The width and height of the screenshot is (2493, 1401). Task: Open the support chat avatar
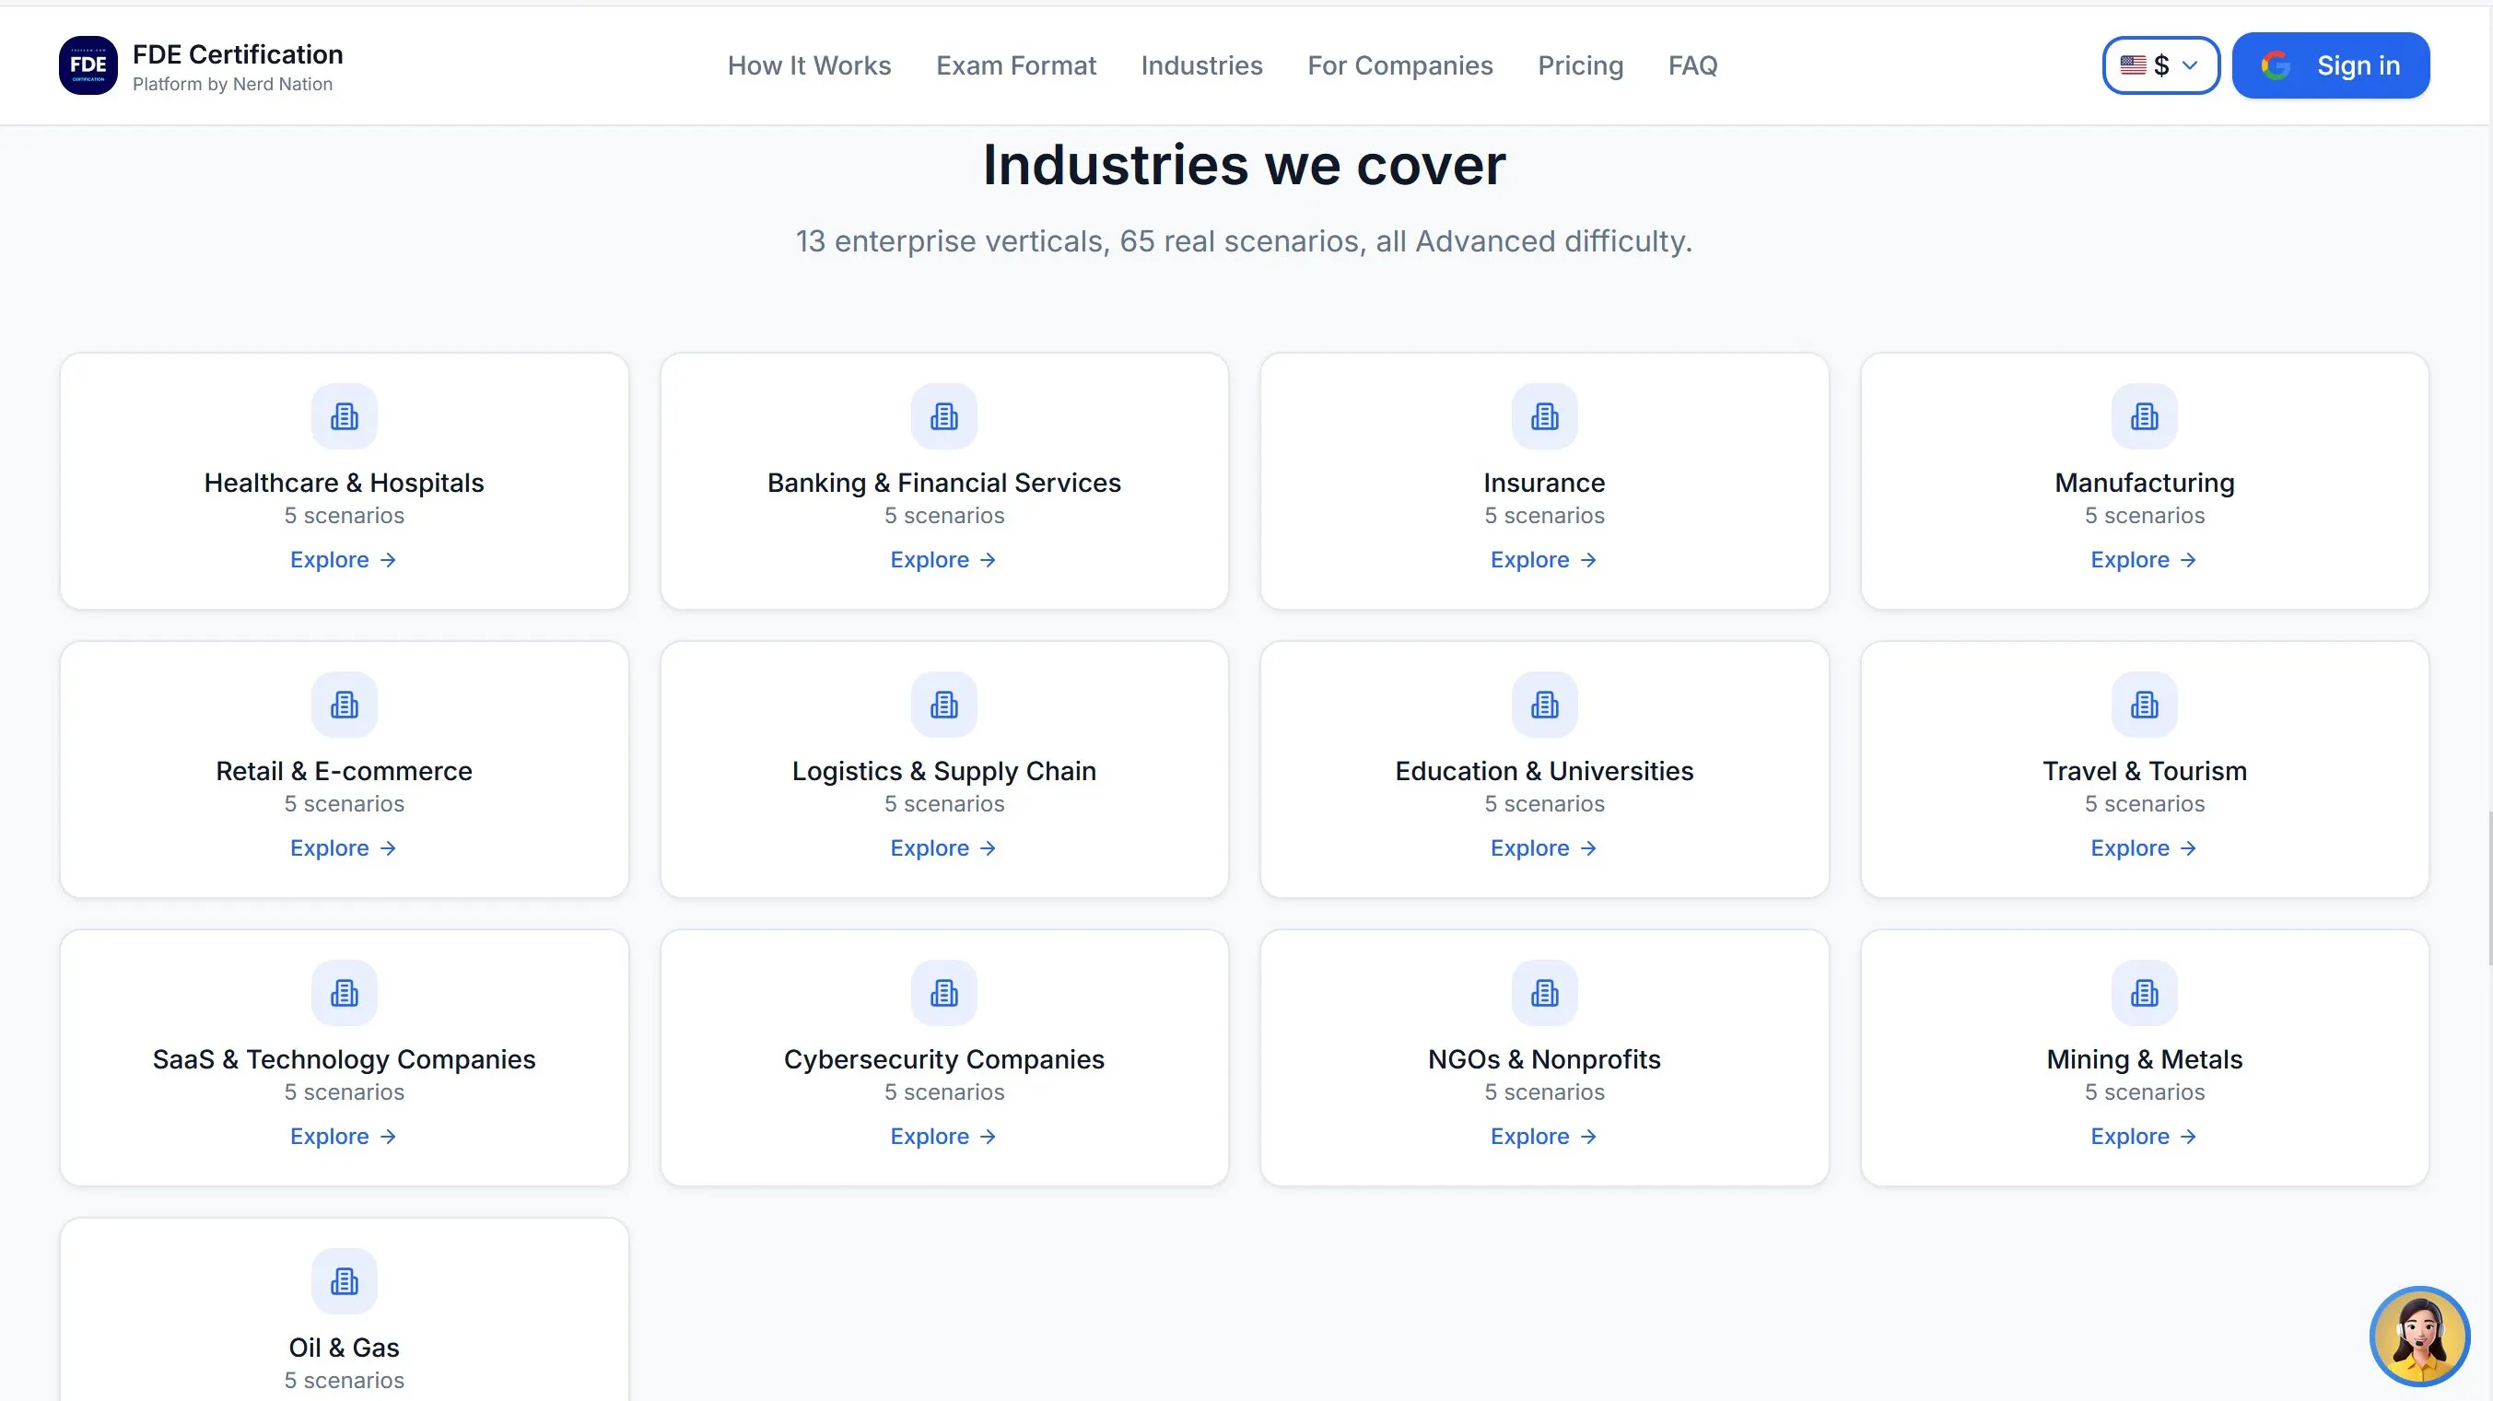coord(2419,1337)
